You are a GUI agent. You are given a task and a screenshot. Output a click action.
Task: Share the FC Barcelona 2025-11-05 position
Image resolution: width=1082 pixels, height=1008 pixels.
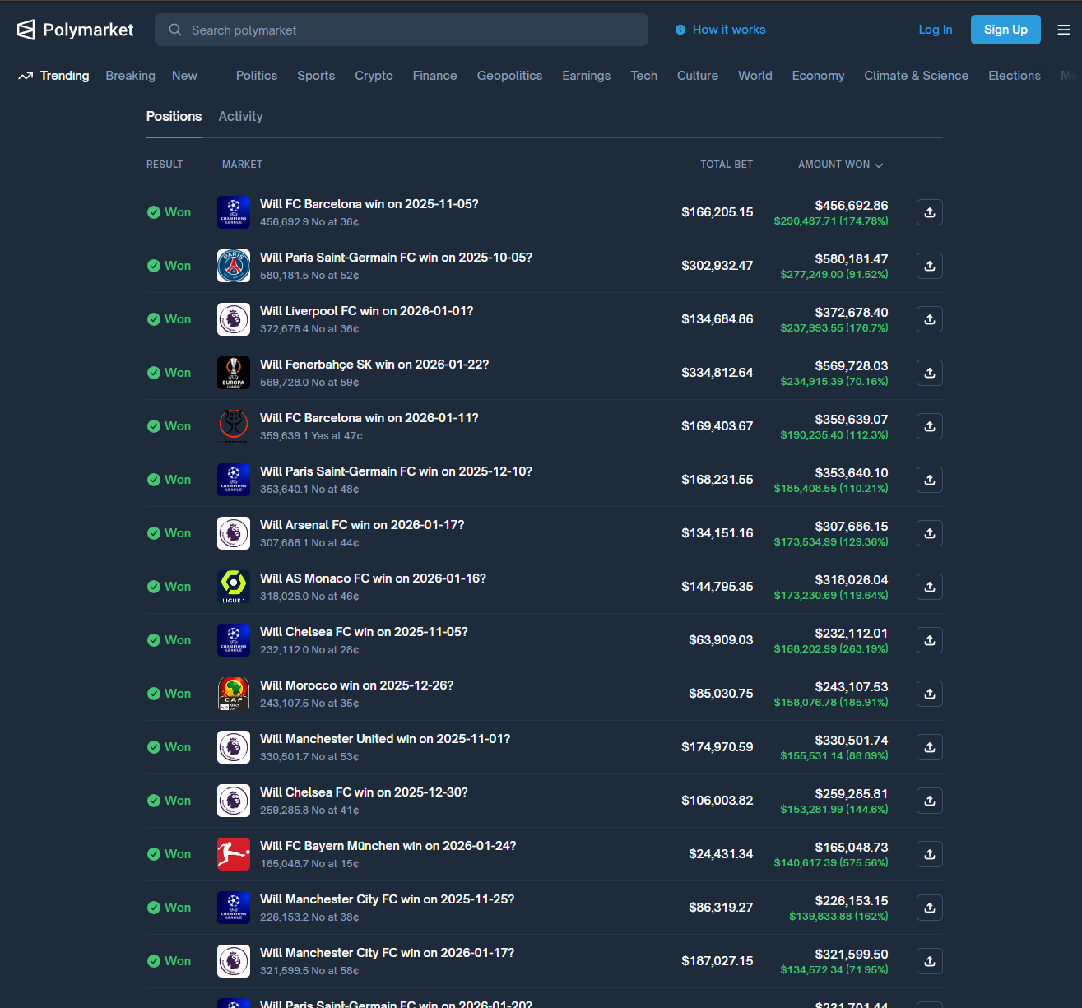929,212
